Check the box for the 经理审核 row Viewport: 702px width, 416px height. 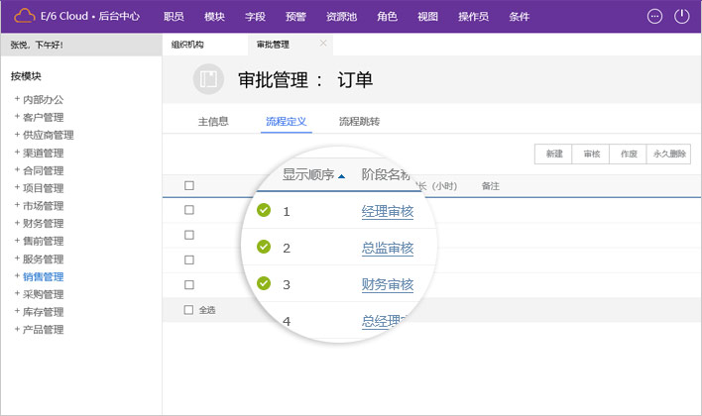pyautogui.click(x=189, y=210)
